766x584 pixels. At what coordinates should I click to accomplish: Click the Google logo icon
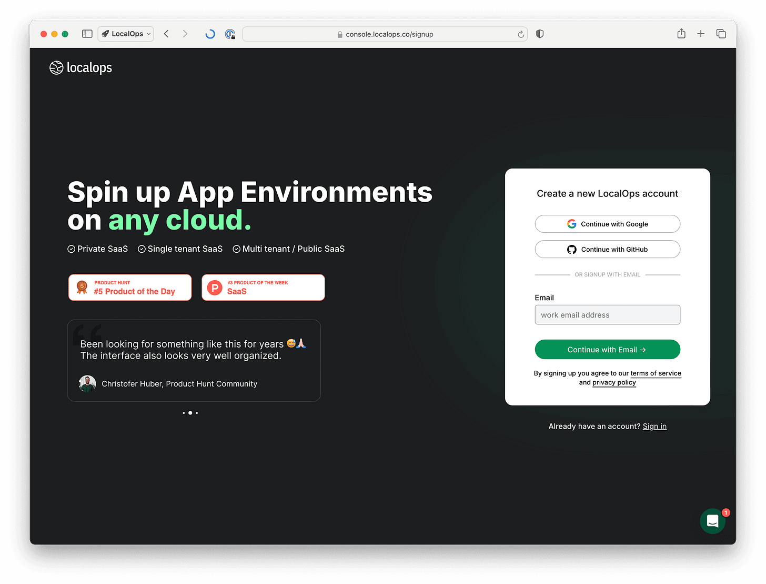pyautogui.click(x=572, y=224)
